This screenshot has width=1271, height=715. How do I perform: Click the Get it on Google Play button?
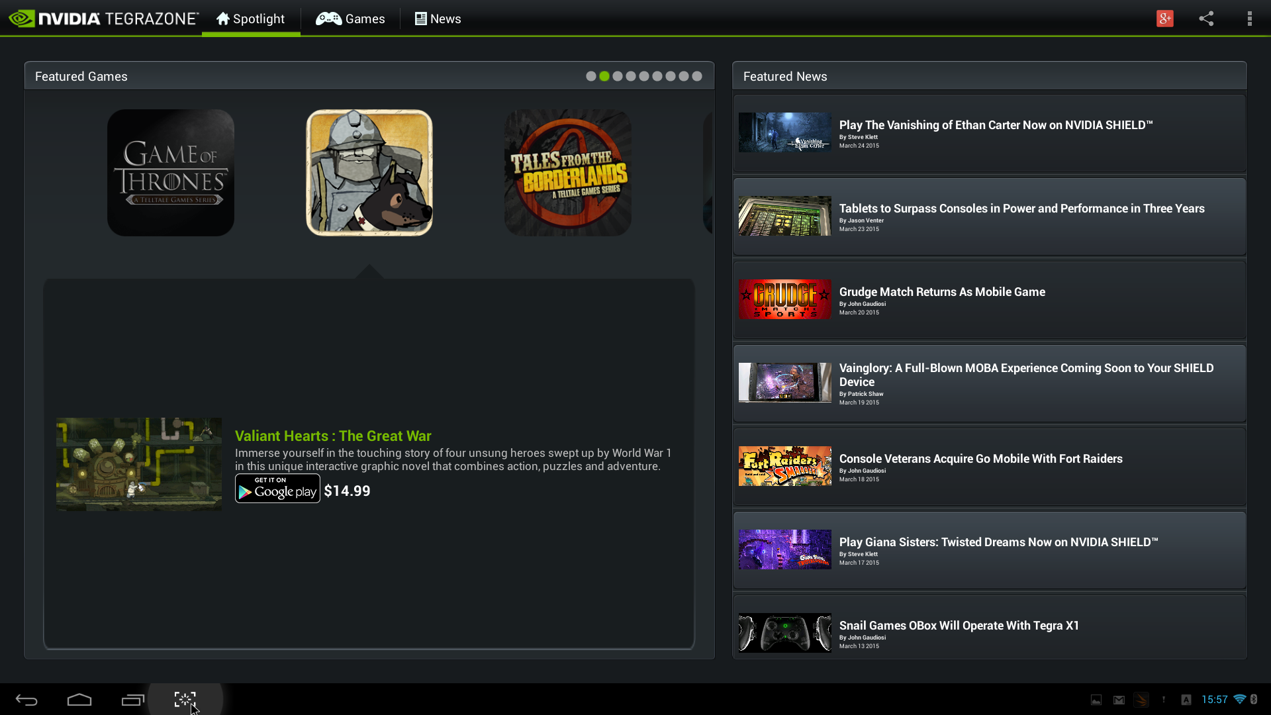tap(277, 489)
